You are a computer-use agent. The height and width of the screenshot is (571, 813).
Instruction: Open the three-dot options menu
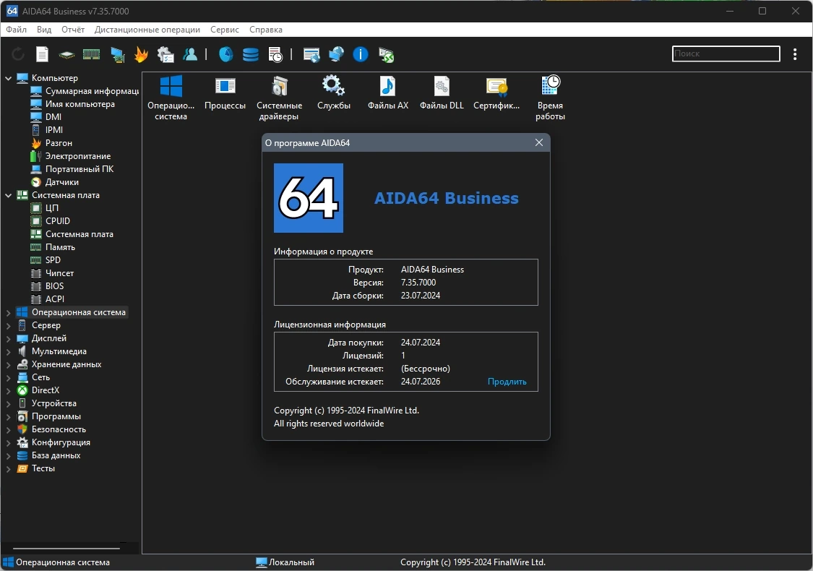click(795, 54)
